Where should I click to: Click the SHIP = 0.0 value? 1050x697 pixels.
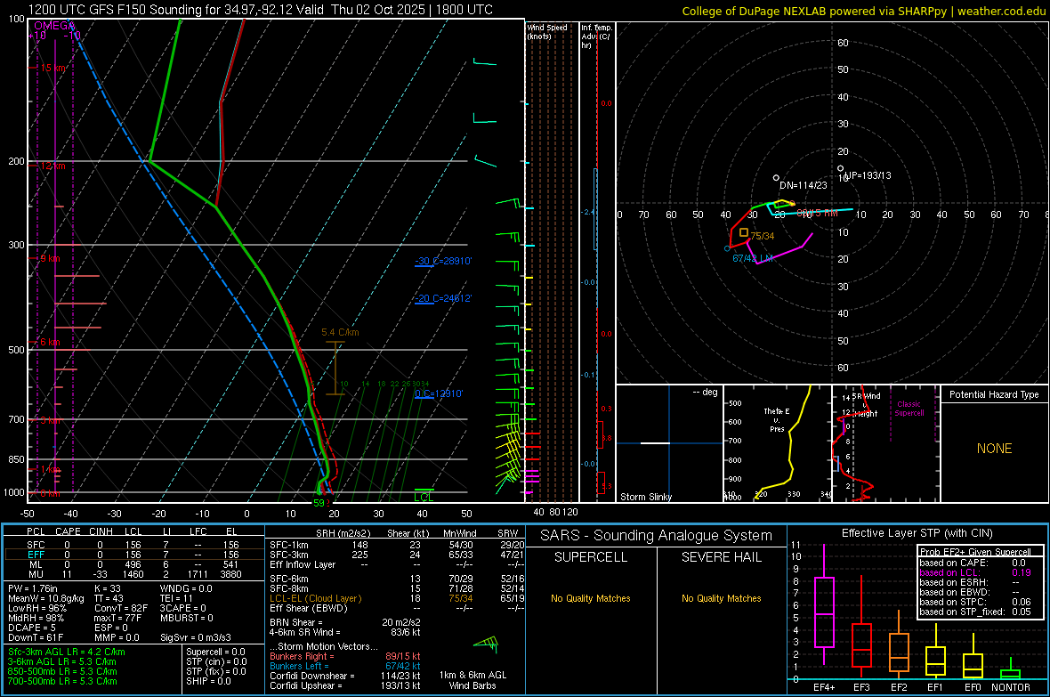click(208, 681)
